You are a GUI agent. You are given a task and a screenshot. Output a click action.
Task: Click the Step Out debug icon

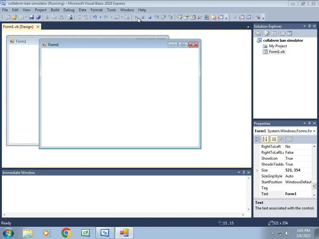[x=170, y=17]
